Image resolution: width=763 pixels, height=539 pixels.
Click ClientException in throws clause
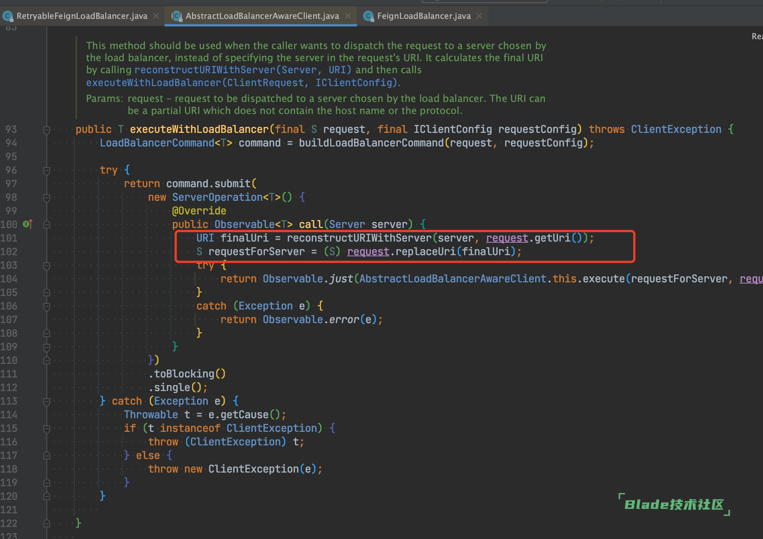coord(676,129)
